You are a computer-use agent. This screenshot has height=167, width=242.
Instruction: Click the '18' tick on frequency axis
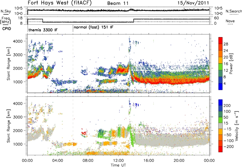[20, 18]
